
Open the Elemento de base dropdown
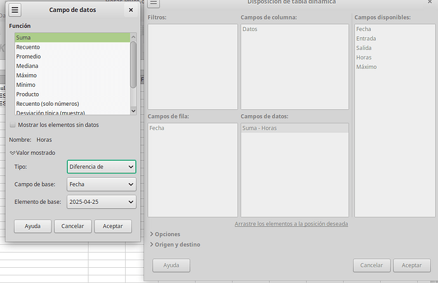pos(102,202)
